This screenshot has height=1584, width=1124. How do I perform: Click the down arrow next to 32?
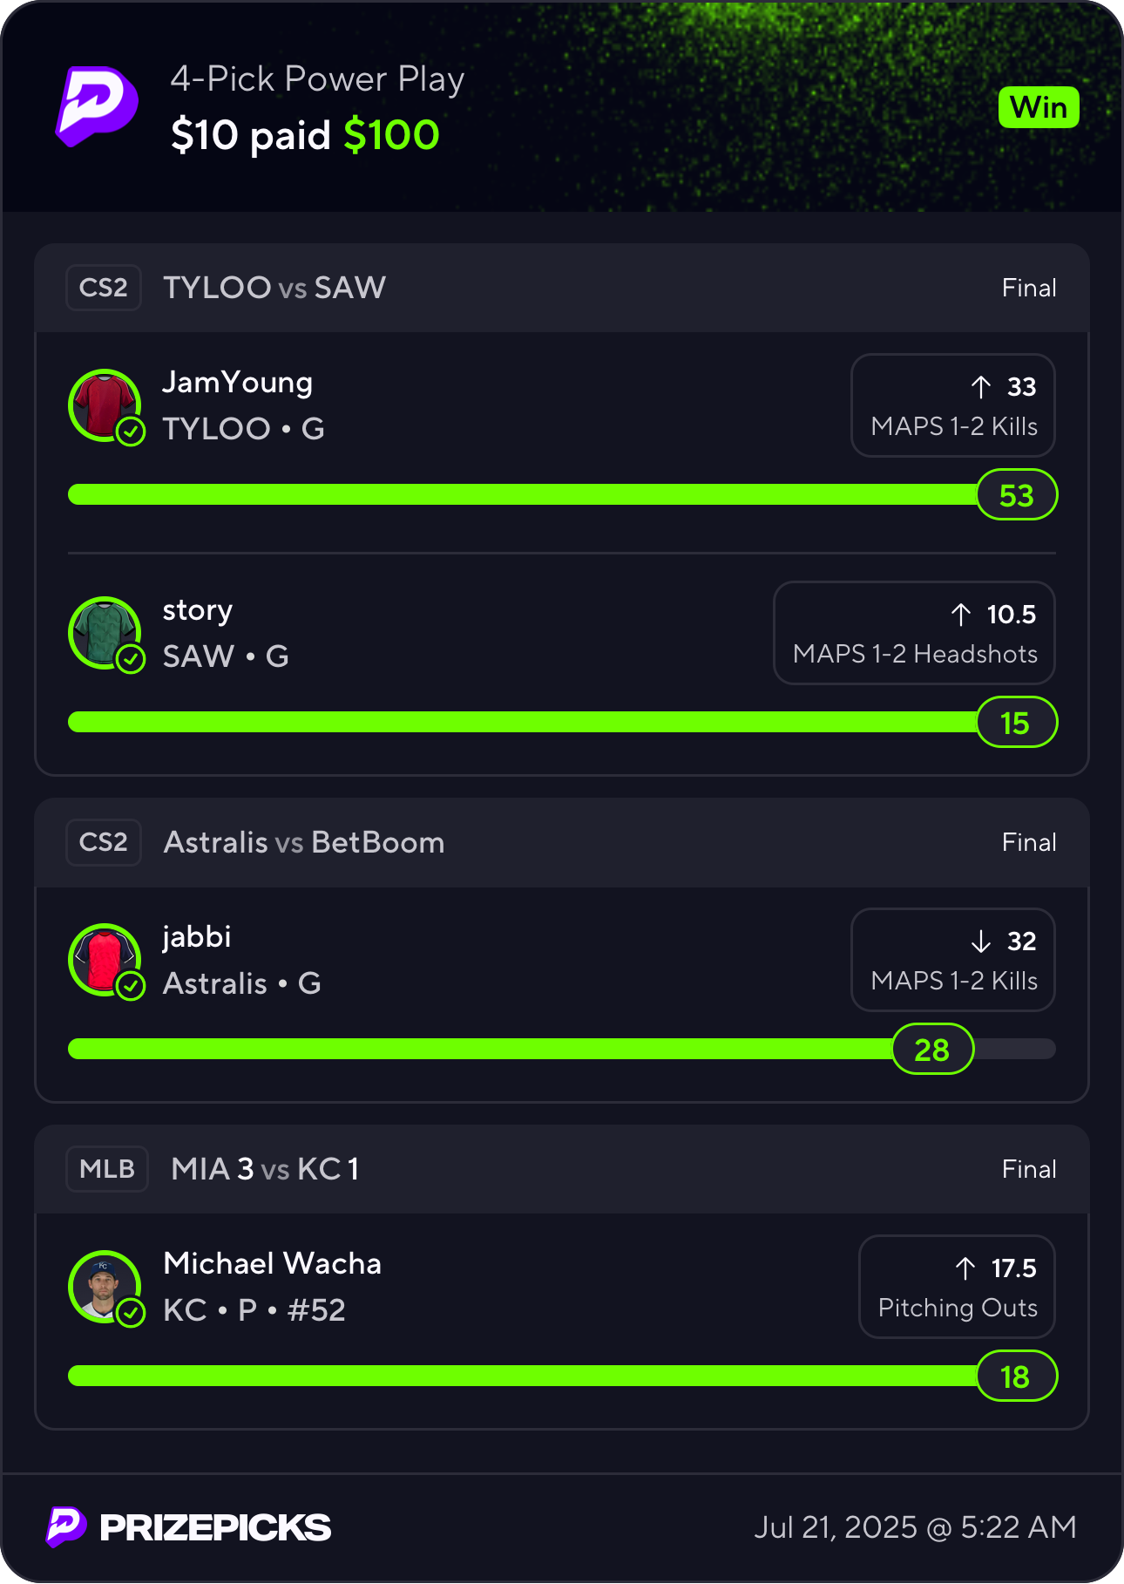tap(981, 941)
